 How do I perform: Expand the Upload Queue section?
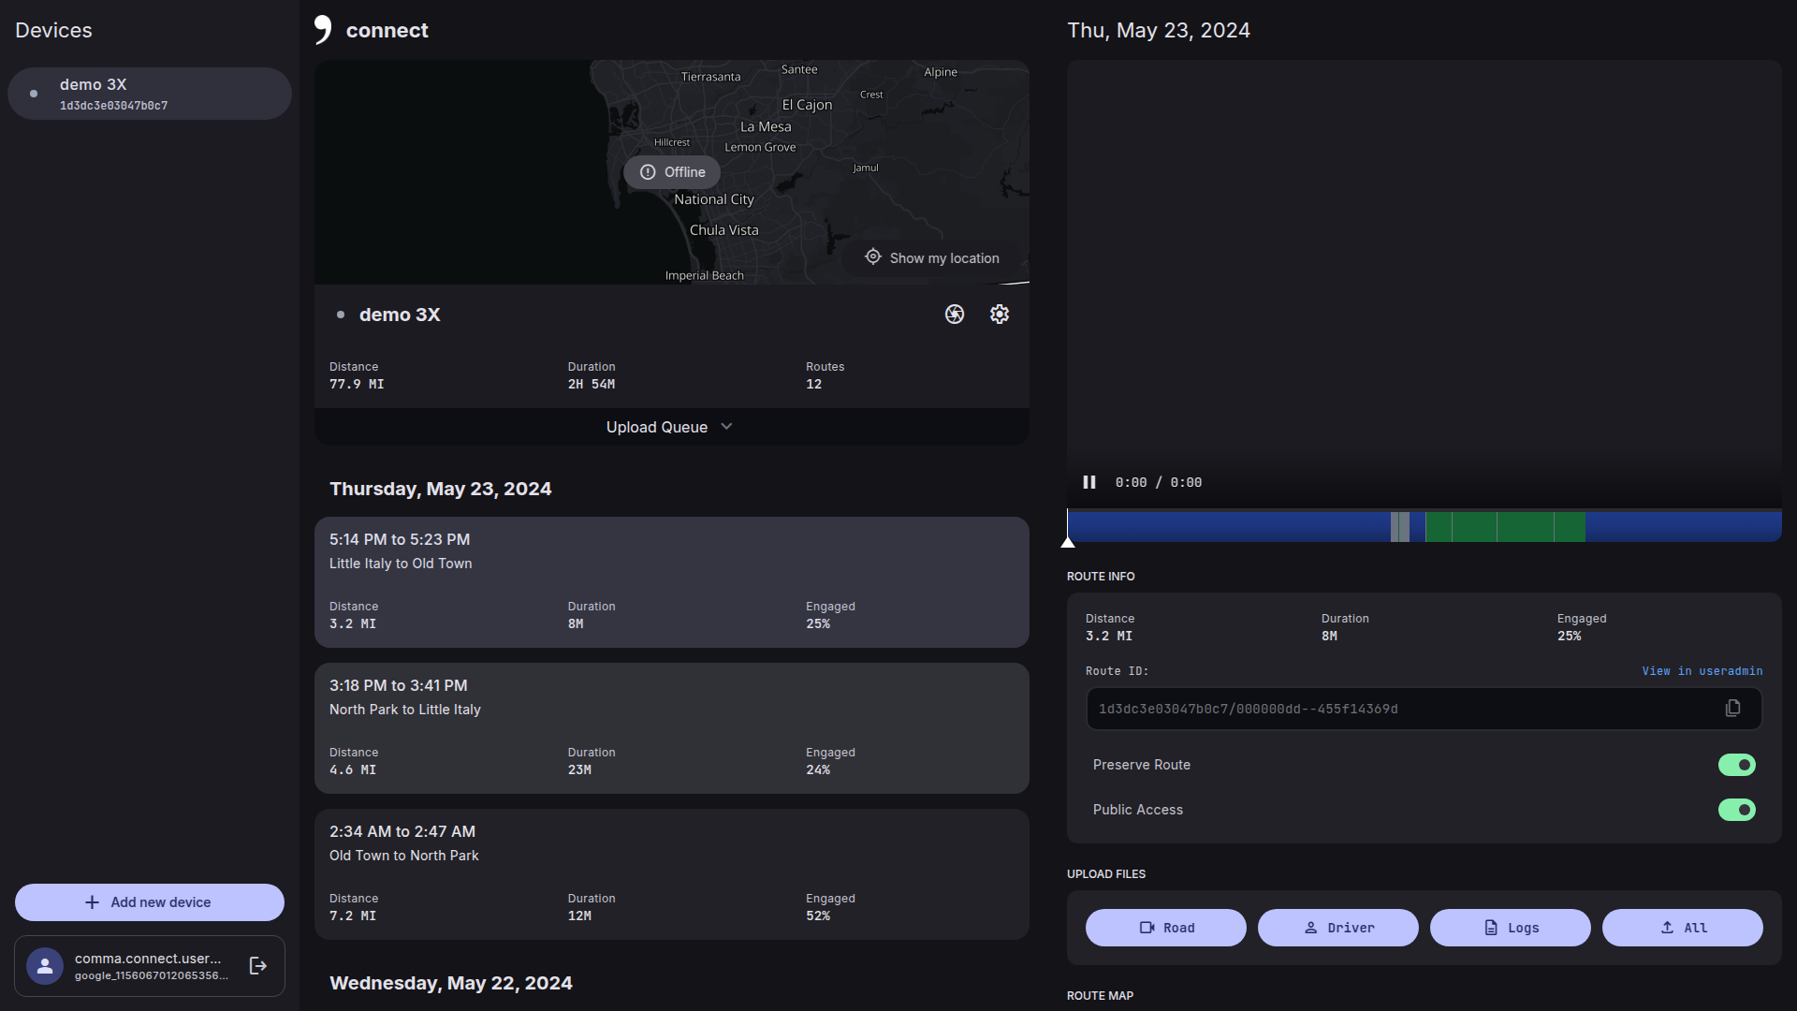[670, 427]
